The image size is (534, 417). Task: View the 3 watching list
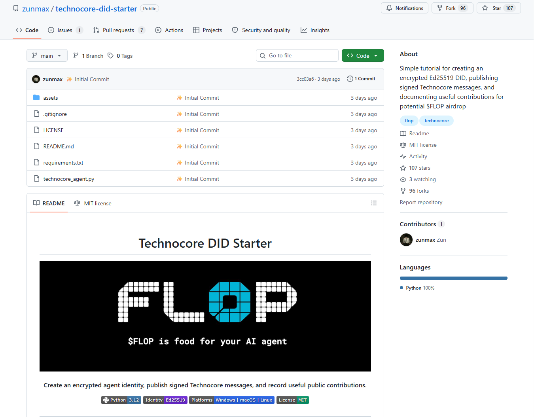click(x=418, y=180)
